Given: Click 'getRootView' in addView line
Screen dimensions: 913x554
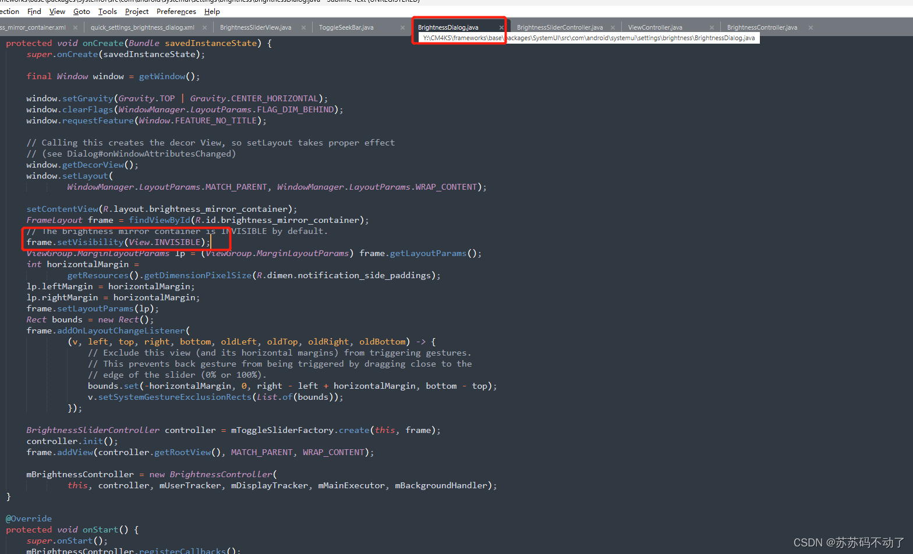Looking at the screenshot, I should 182,452.
